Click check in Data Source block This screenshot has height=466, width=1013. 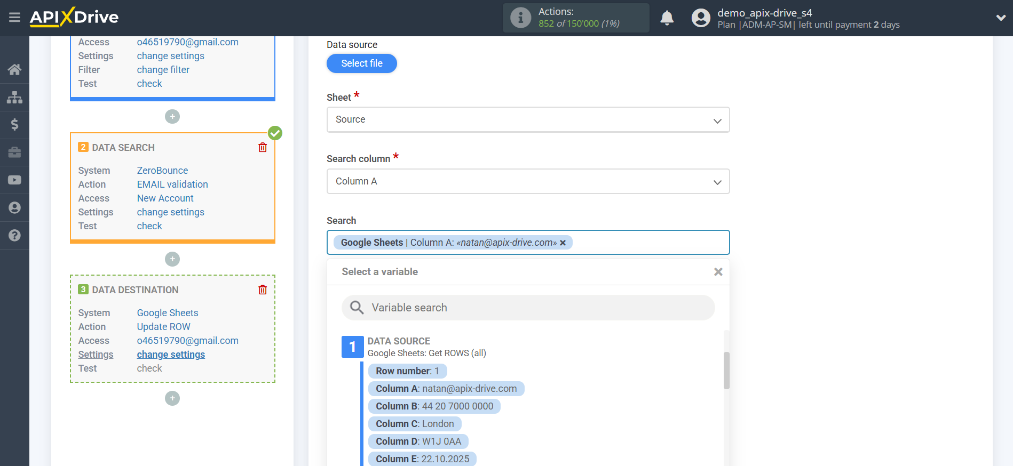[149, 84]
